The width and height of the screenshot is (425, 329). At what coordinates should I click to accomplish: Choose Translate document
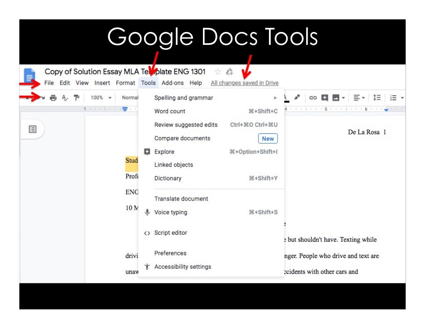(211, 199)
